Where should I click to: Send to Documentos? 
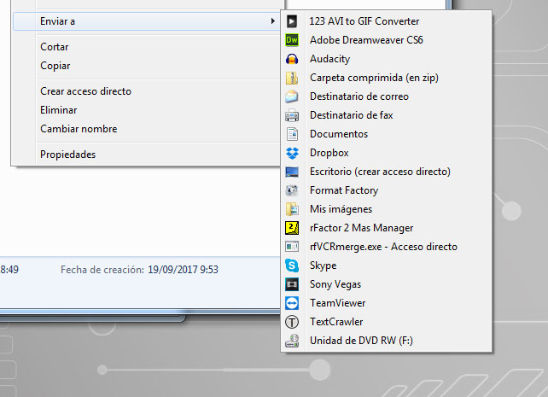386,134
